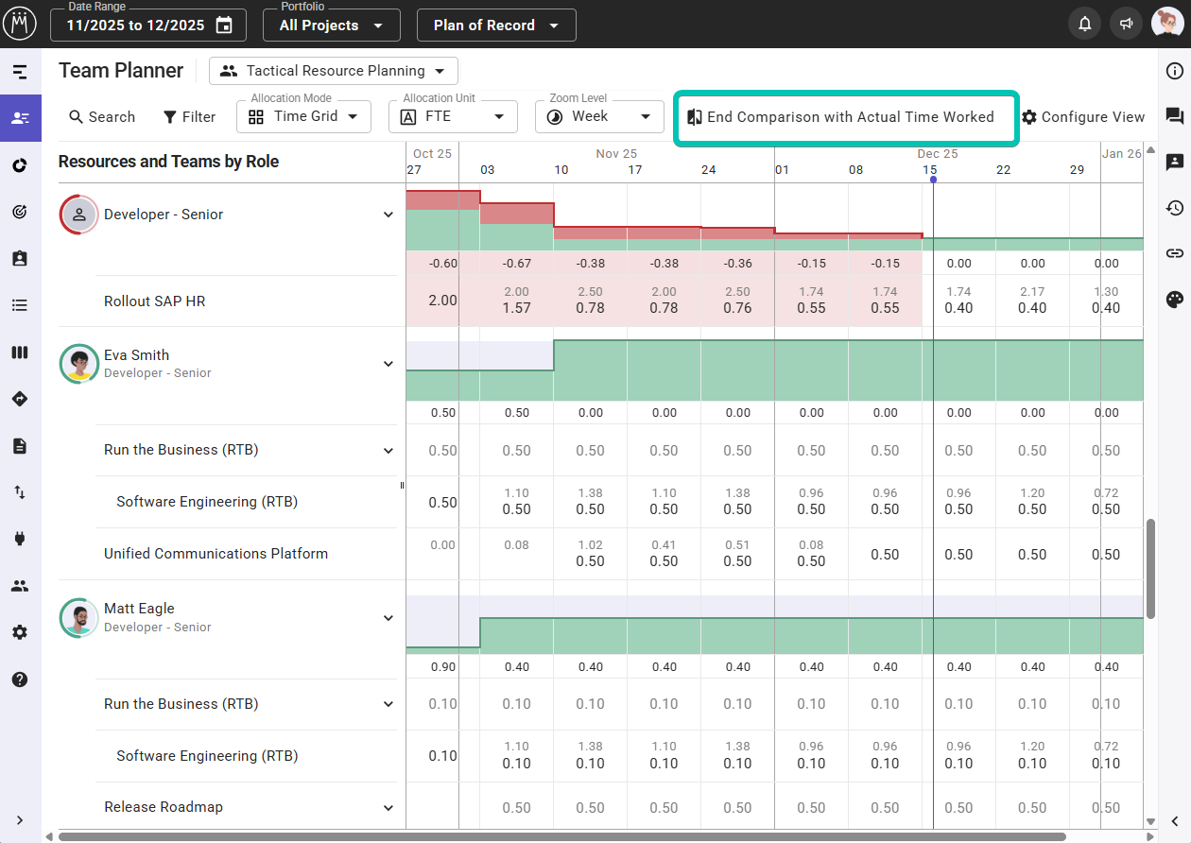Click the Filter button
Image resolution: width=1191 pixels, height=843 pixels.
coord(189,117)
